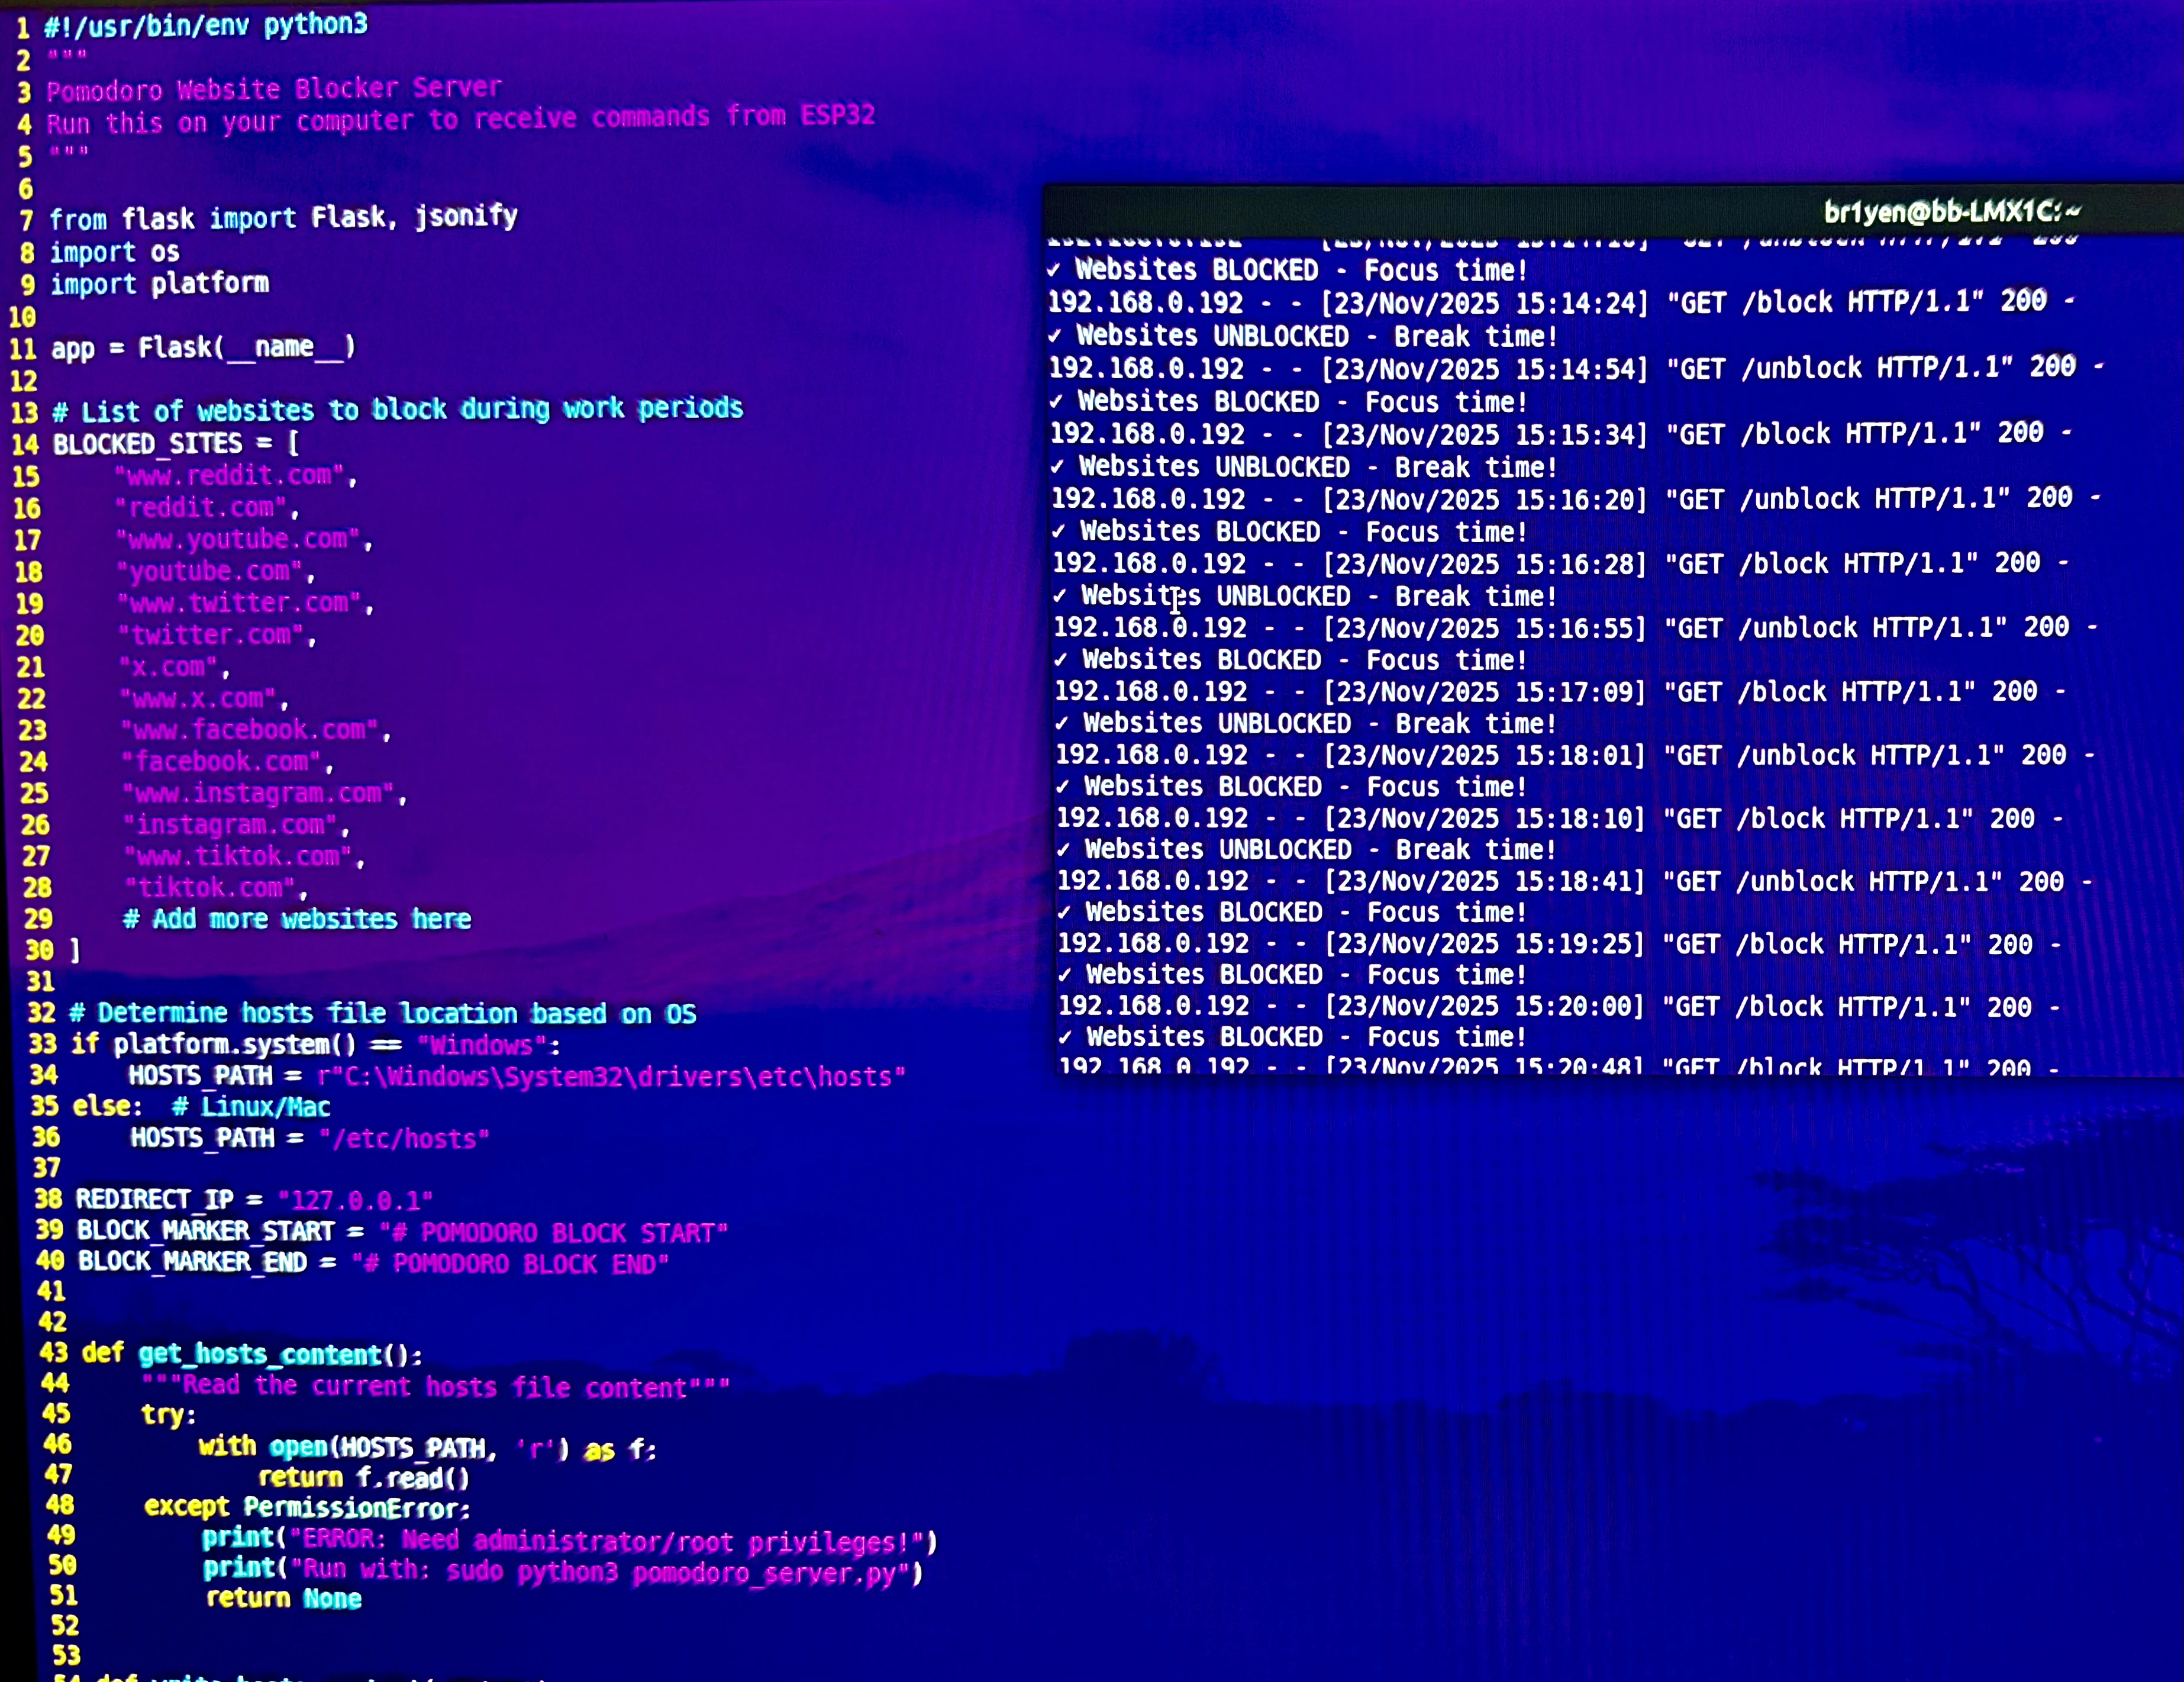Click the REDIRECT_IP "127.0.0.1" value
This screenshot has width=2184, height=1682.
(355, 1200)
